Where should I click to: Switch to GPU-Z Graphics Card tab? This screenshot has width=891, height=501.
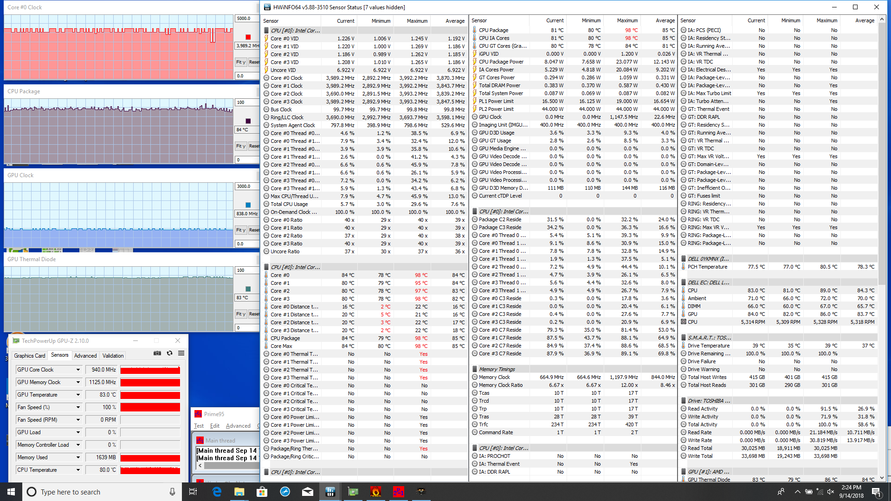click(30, 356)
